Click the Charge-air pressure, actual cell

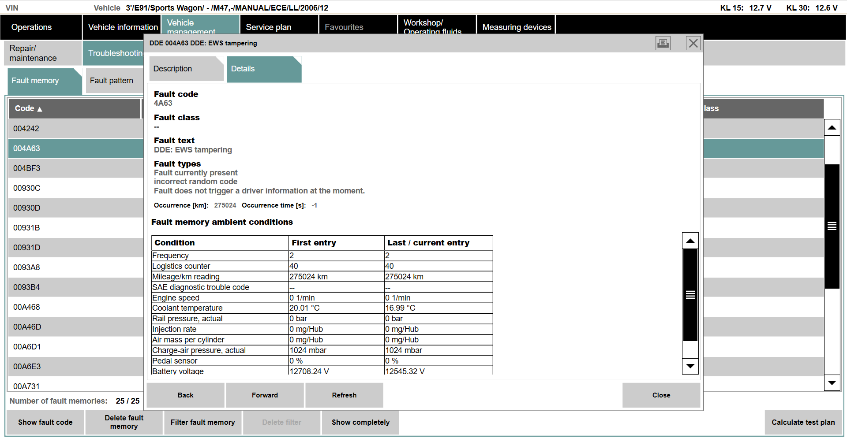[x=220, y=350]
